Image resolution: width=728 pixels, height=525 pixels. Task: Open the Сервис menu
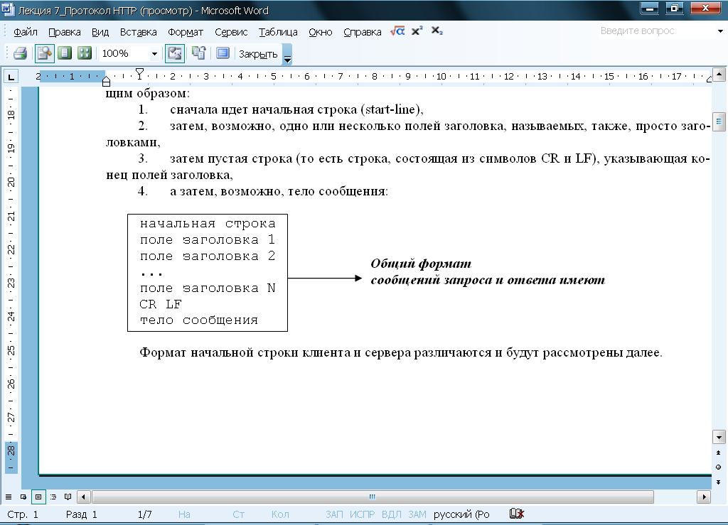coord(231,32)
